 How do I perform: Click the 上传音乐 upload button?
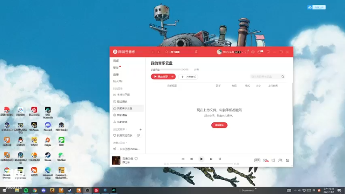(x=188, y=77)
